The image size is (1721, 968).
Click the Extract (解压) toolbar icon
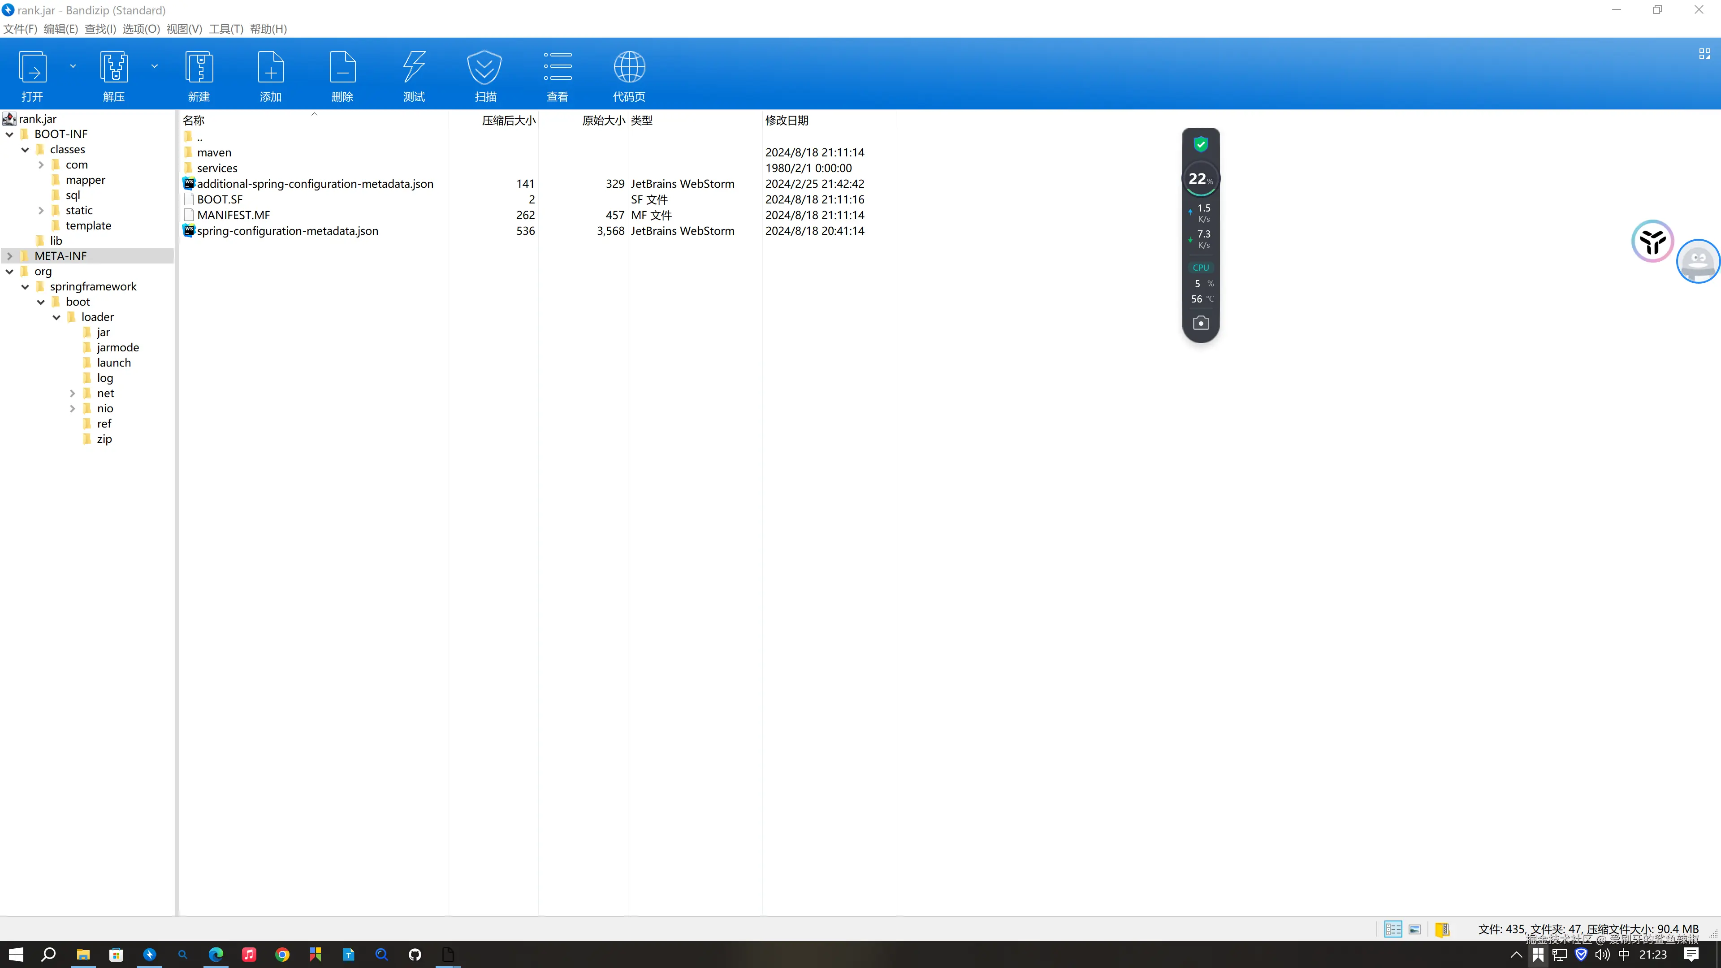pyautogui.click(x=113, y=68)
